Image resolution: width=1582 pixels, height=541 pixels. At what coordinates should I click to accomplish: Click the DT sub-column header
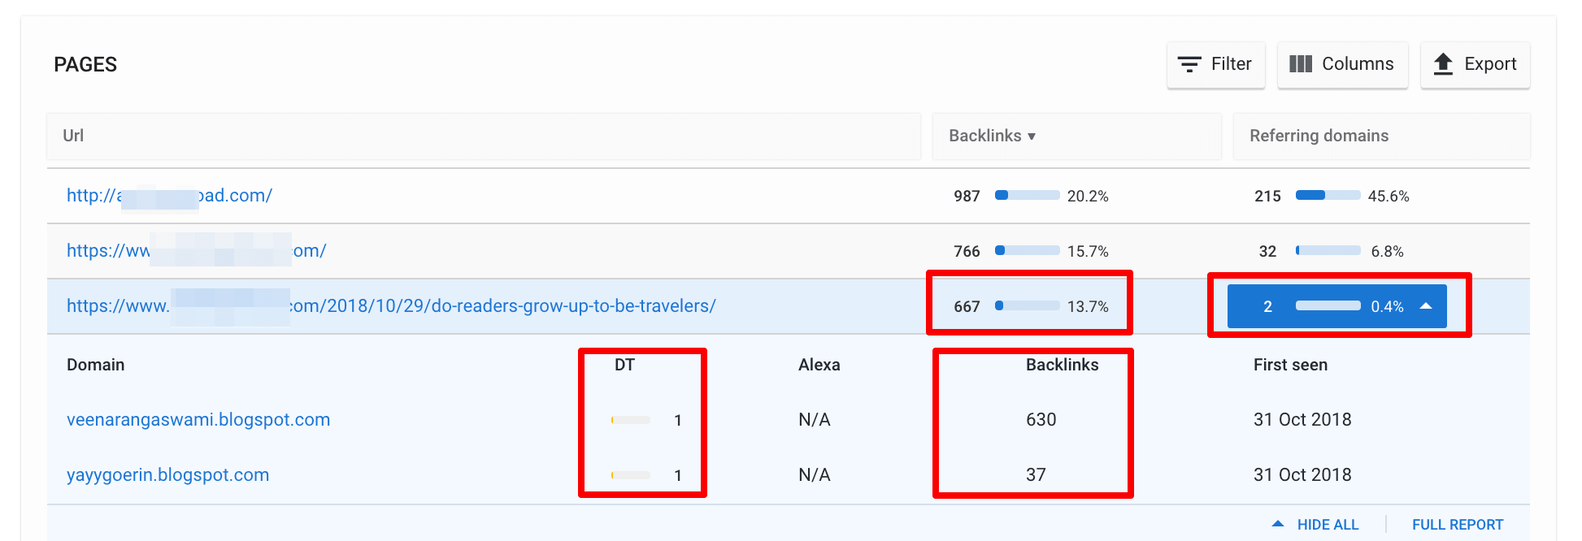point(624,365)
